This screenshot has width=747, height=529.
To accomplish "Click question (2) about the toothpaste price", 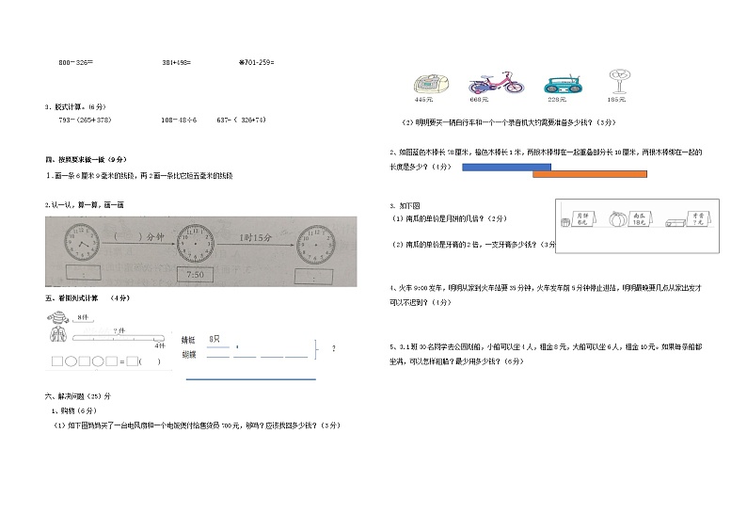I will pyautogui.click(x=473, y=245).
